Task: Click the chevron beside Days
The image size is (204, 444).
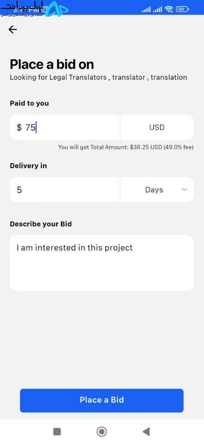Action: 184,189
